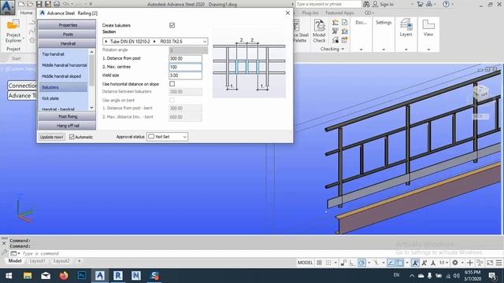
Task: Click the Plot printer icon in quick access toolbar
Action: point(57,4)
